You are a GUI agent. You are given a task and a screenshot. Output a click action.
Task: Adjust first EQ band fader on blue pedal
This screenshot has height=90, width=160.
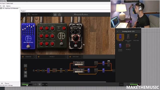click(x=23, y=29)
